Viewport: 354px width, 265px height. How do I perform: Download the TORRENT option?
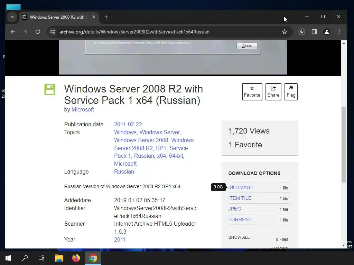click(240, 219)
